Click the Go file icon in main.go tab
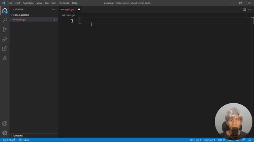Viewport: 254px width, 142px height. tap(62, 9)
